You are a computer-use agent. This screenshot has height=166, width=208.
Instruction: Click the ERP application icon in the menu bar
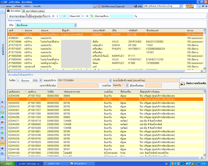pos(3,6)
